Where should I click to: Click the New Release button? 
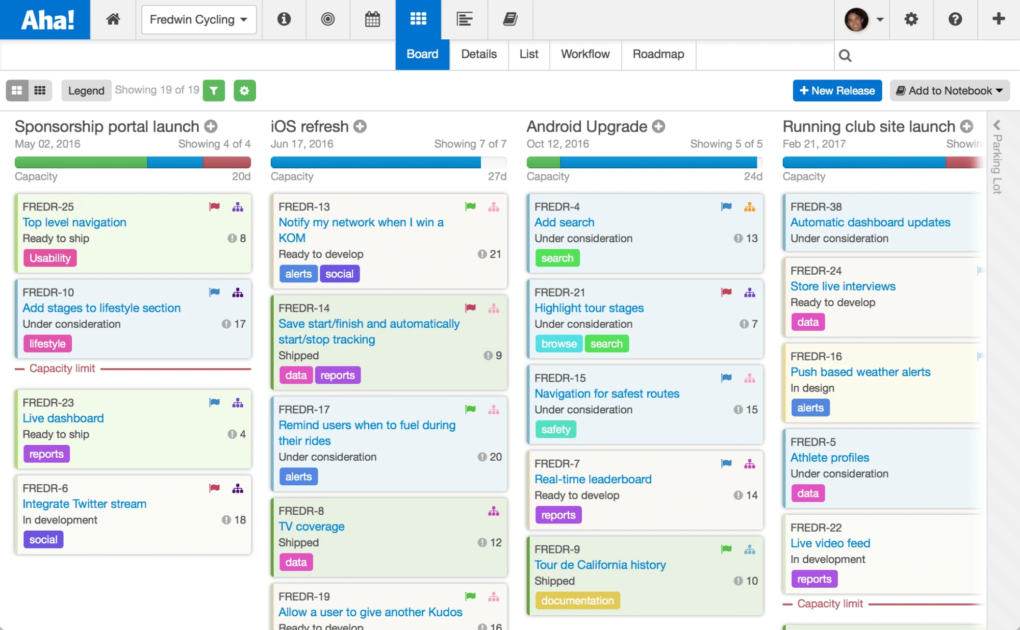tap(837, 91)
